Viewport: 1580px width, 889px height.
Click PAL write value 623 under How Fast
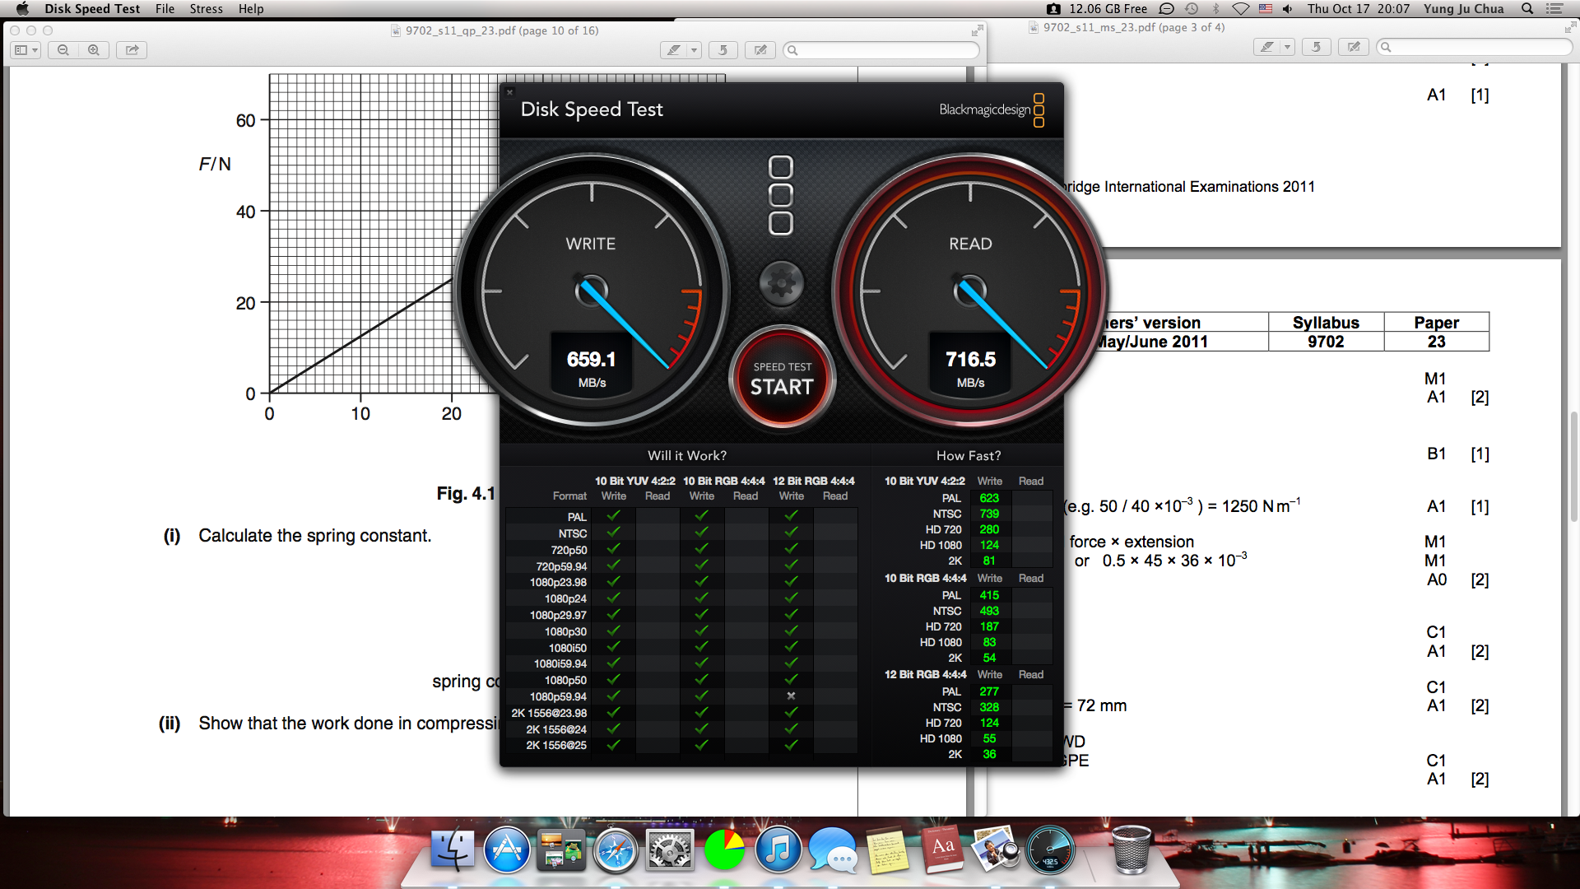point(989,498)
